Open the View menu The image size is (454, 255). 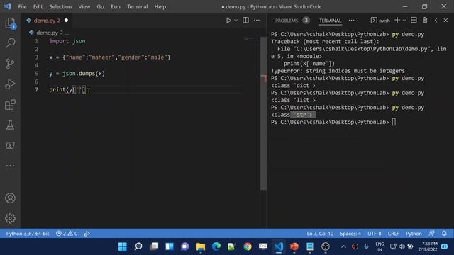84,6
